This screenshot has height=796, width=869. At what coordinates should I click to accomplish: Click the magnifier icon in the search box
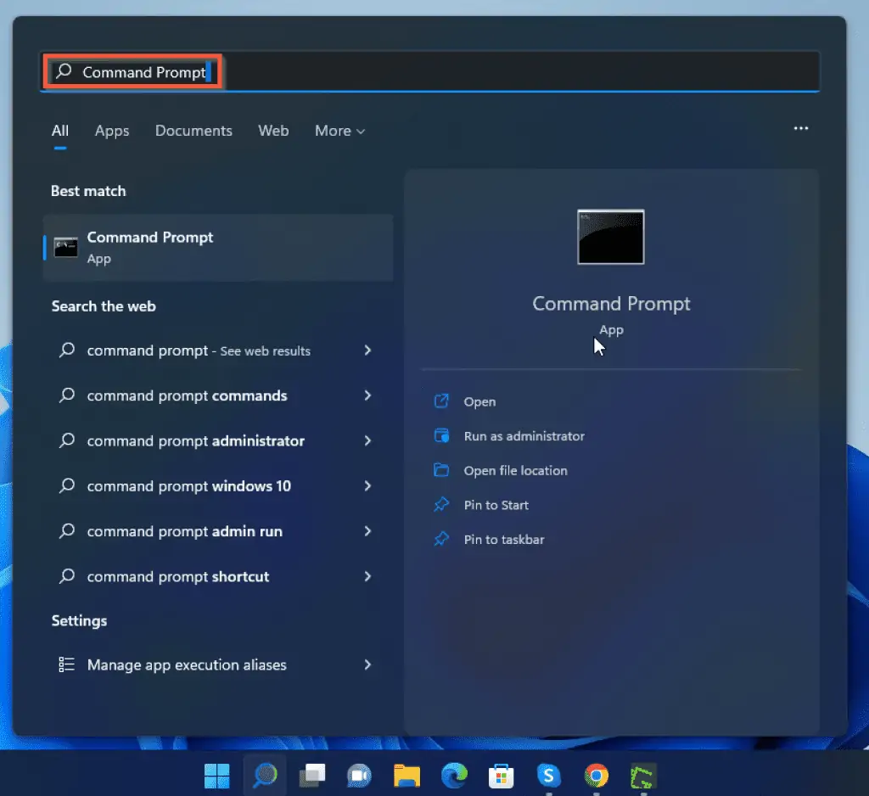pos(64,71)
